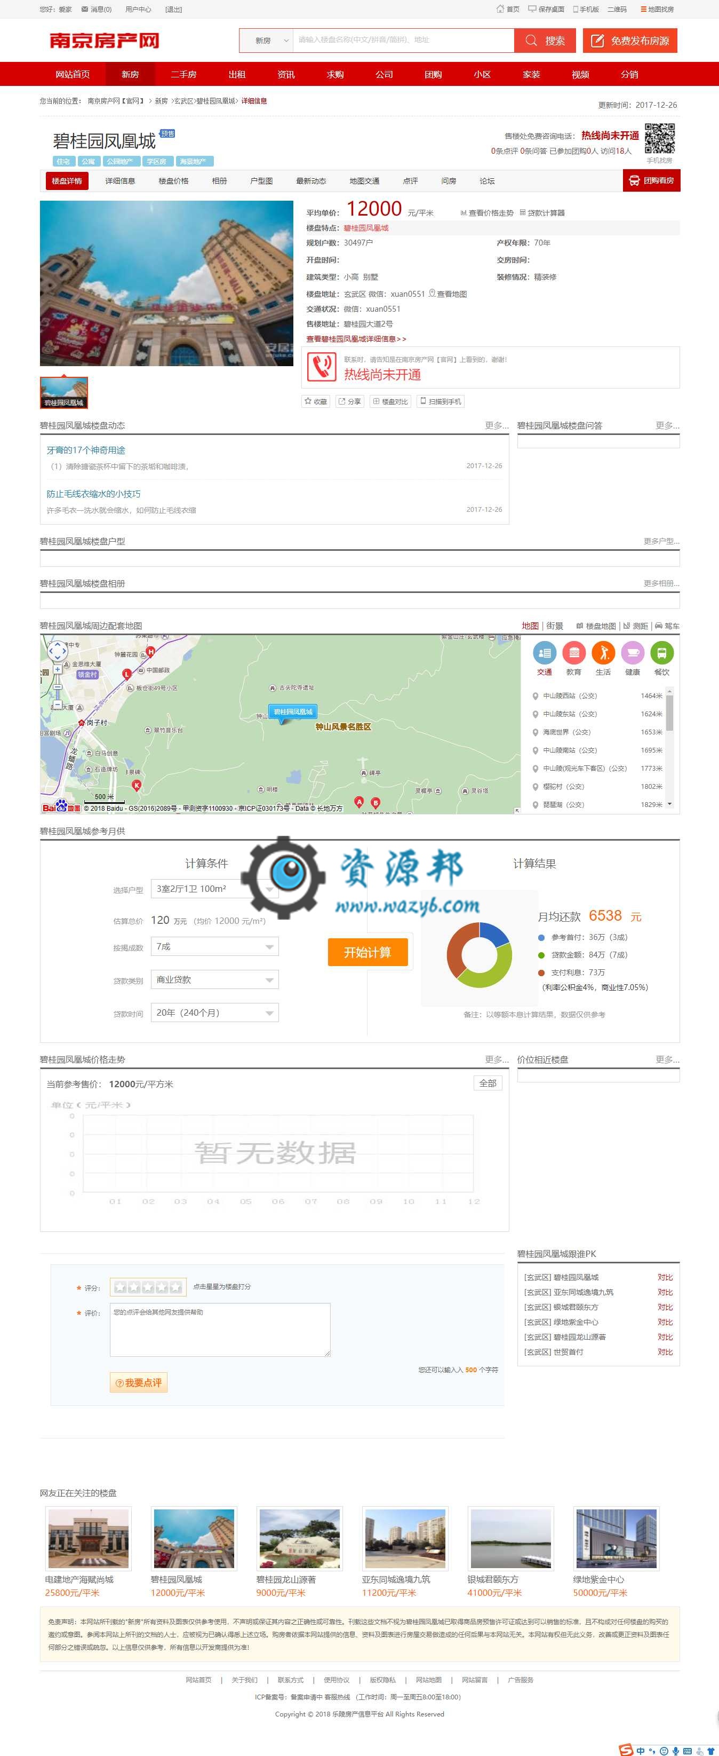
Task: Click the hotline phone icon
Action: click(x=321, y=367)
